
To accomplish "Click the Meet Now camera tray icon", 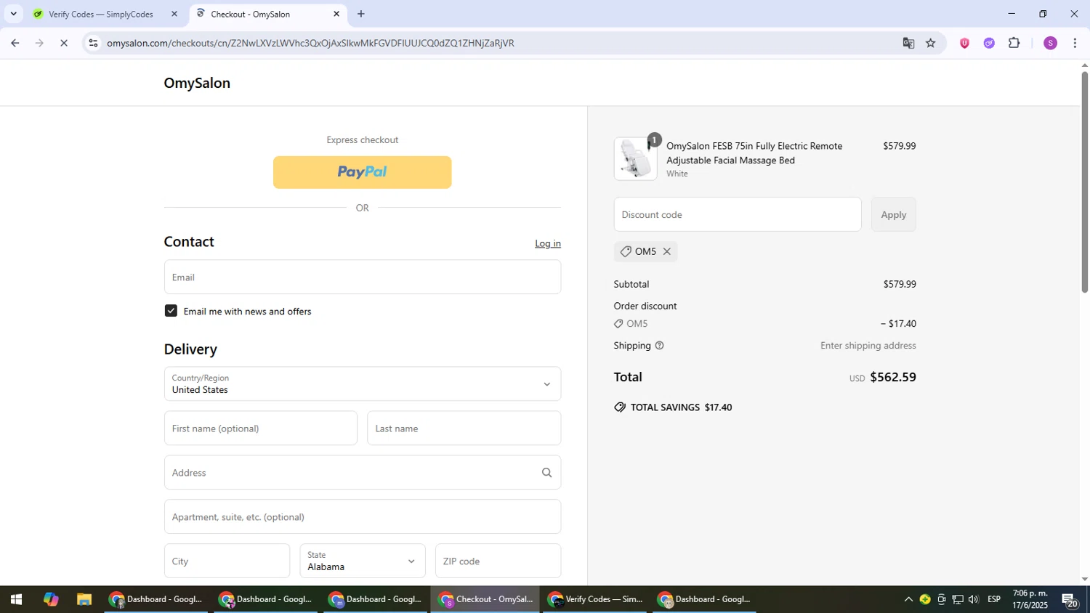I will coord(942,599).
